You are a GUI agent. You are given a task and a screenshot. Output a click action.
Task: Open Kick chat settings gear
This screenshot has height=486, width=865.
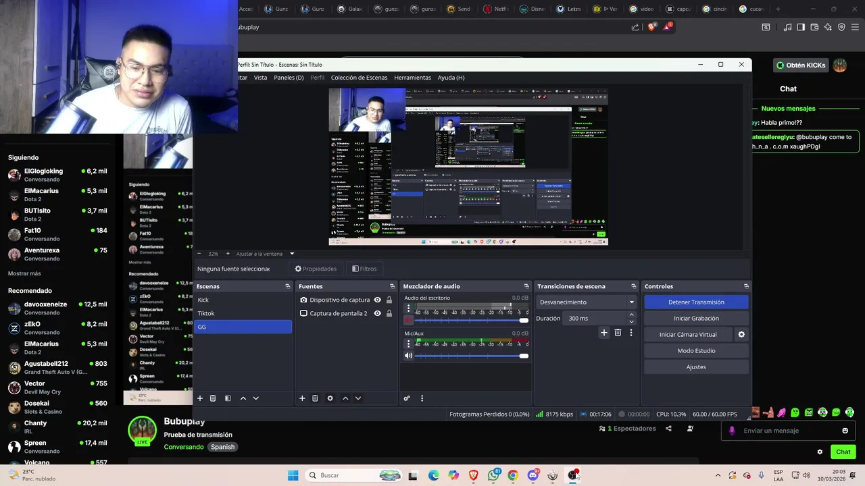820,452
